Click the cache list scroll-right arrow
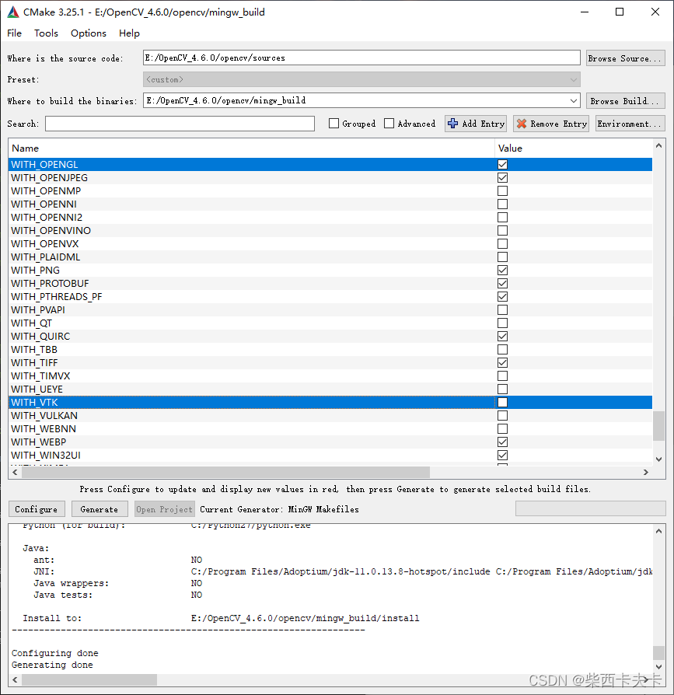The image size is (674, 695). click(x=646, y=472)
